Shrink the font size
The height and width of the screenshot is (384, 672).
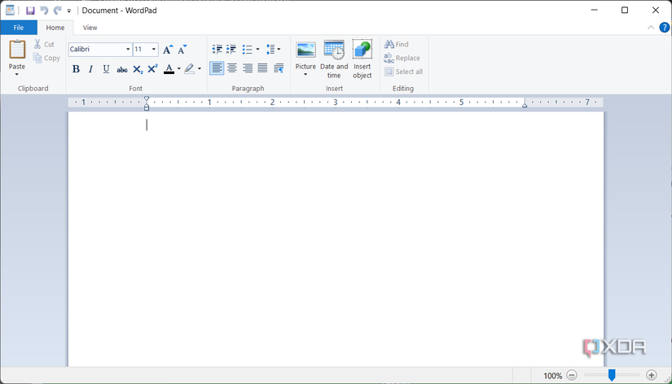click(182, 50)
